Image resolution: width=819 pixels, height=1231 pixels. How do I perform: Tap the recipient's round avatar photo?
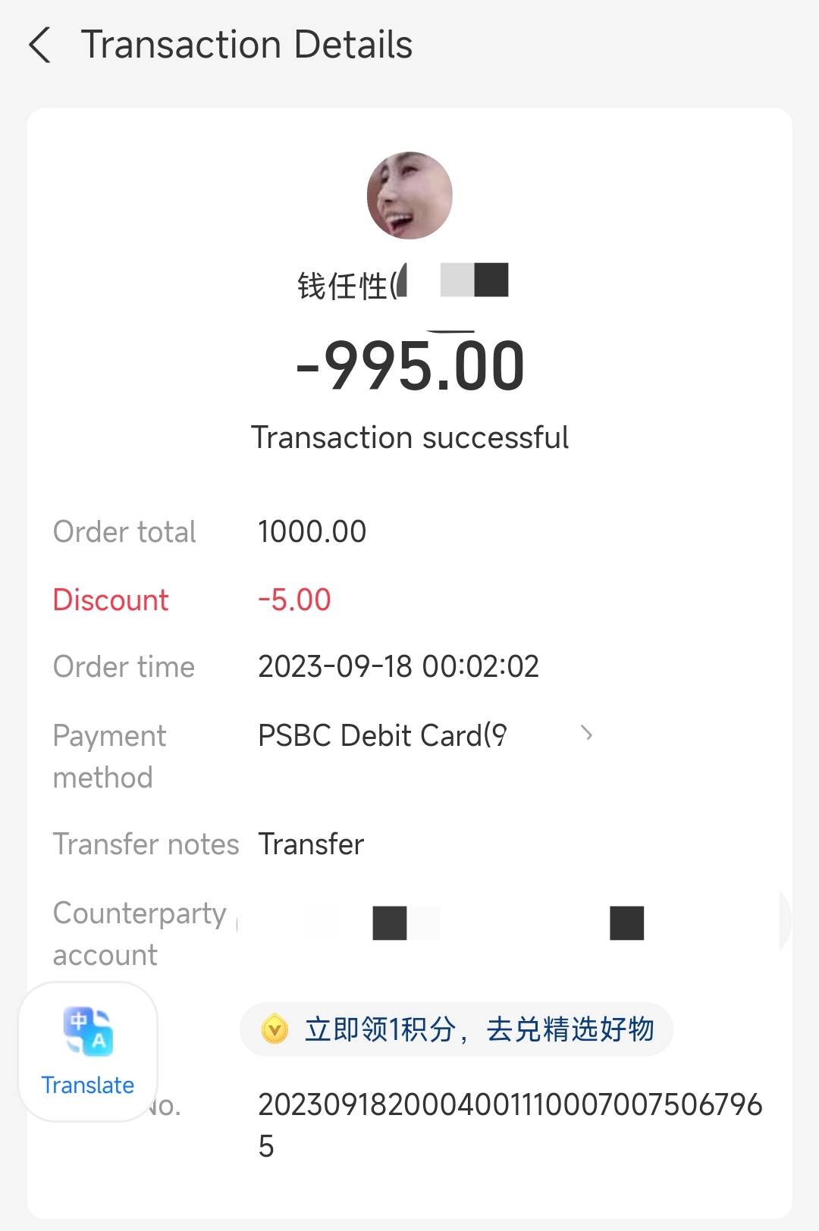(x=409, y=196)
